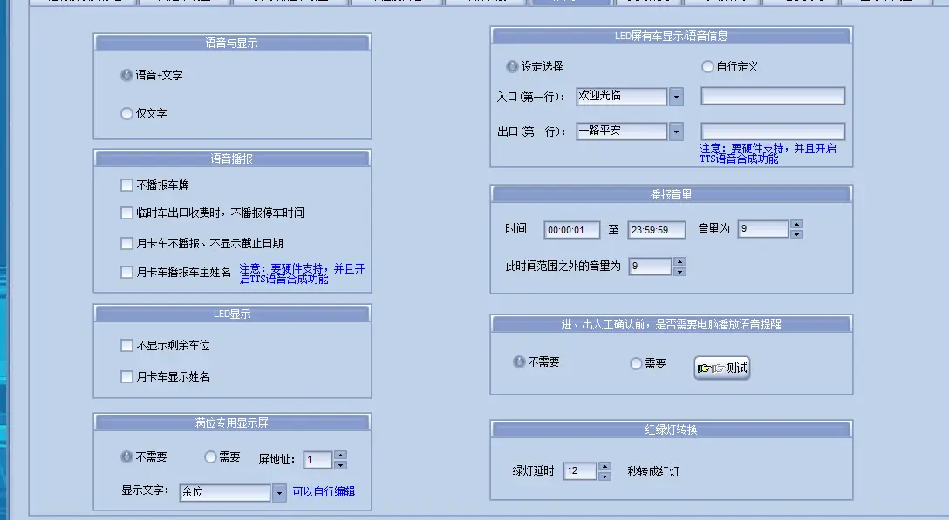Select 自行定义 in LED 屏有车显示 section
Viewport: 949px width, 520px height.
[x=707, y=66]
